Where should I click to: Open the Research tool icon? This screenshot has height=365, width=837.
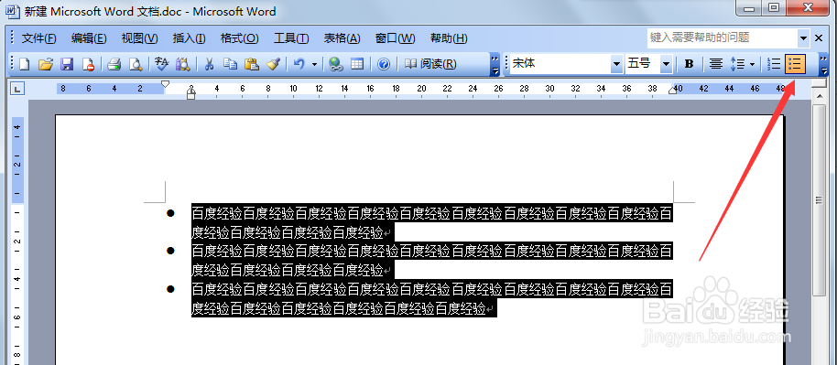[x=183, y=65]
